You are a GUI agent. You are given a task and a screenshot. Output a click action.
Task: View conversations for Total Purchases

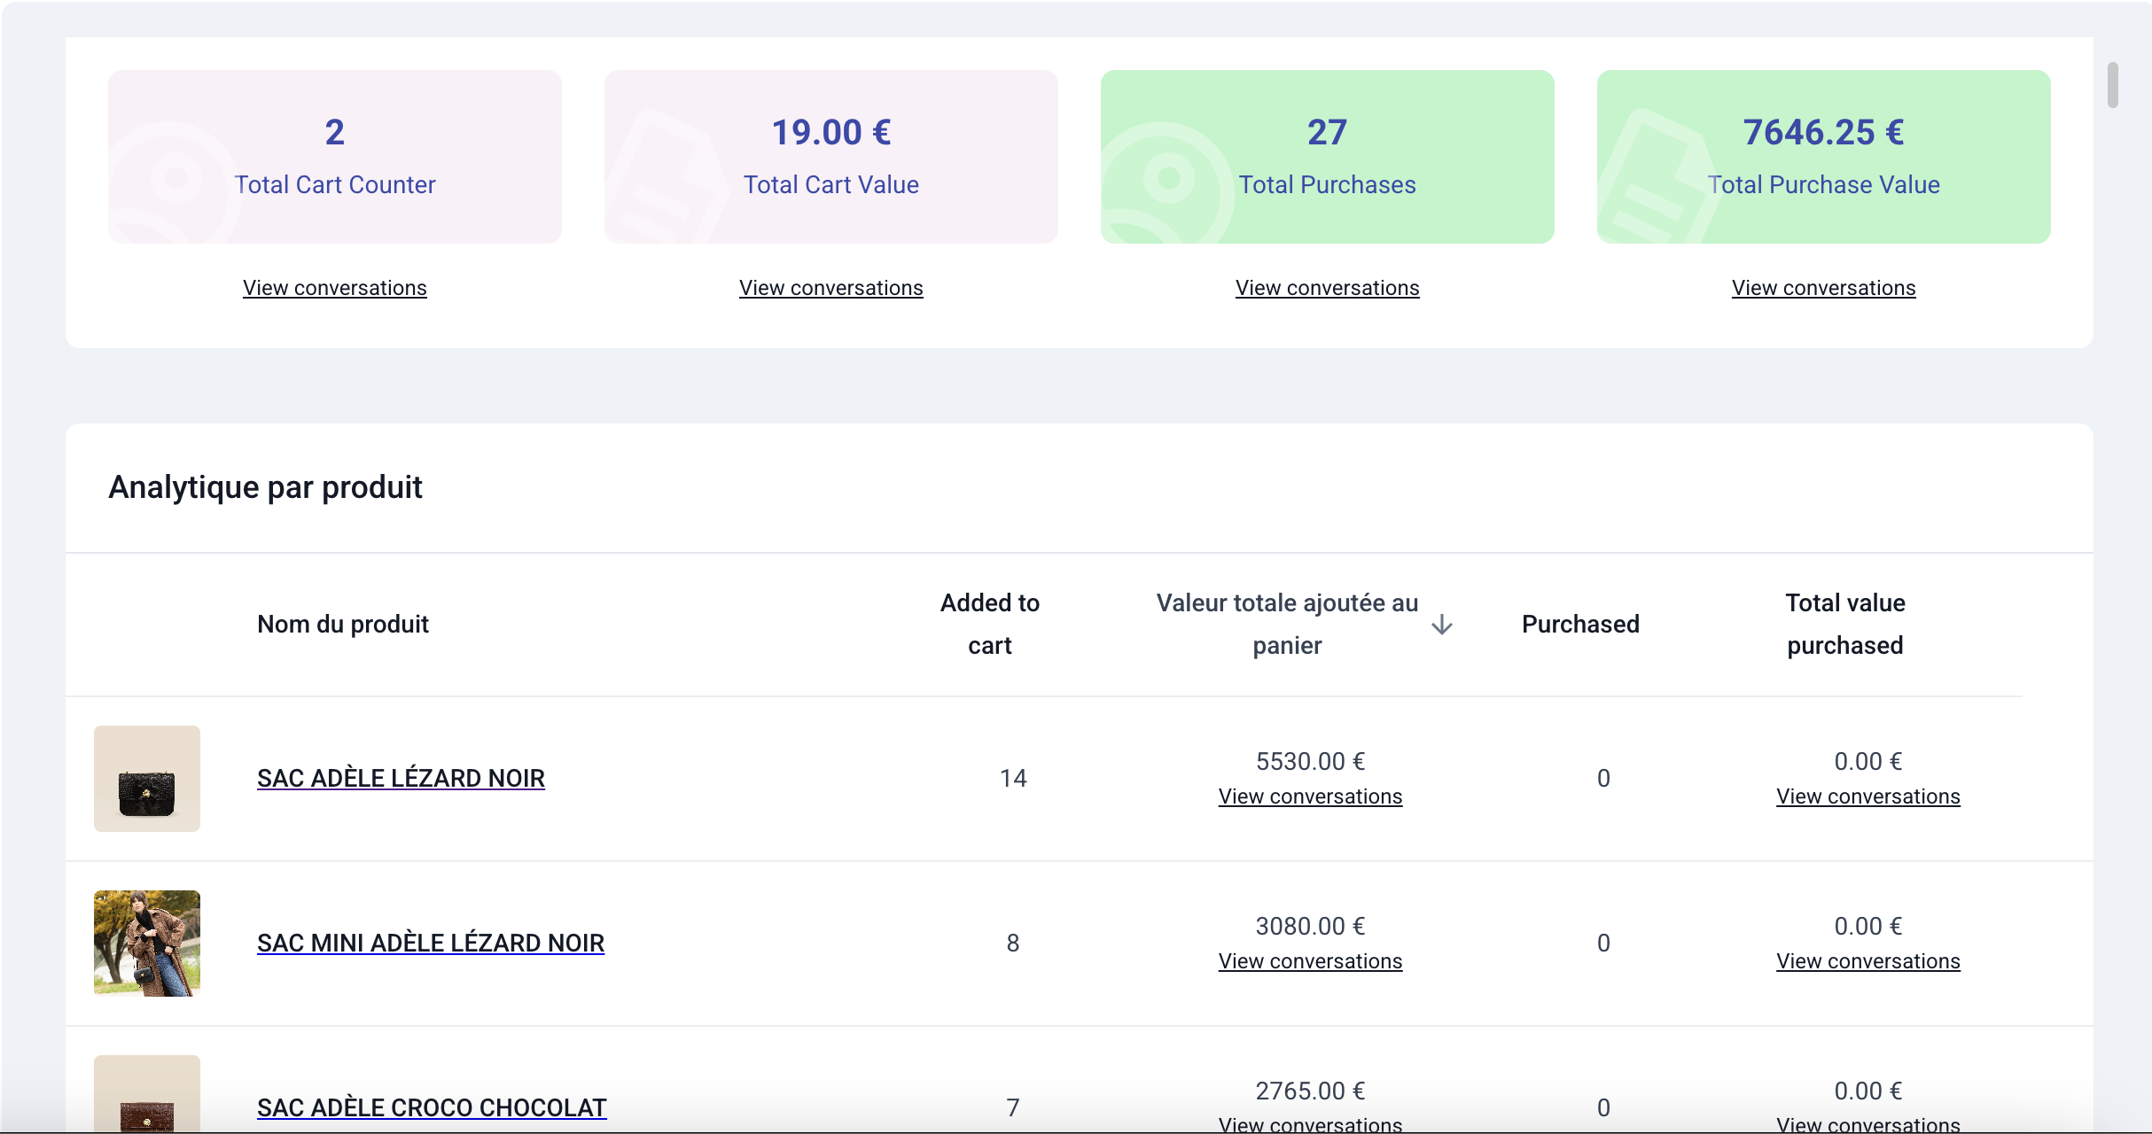[1327, 286]
